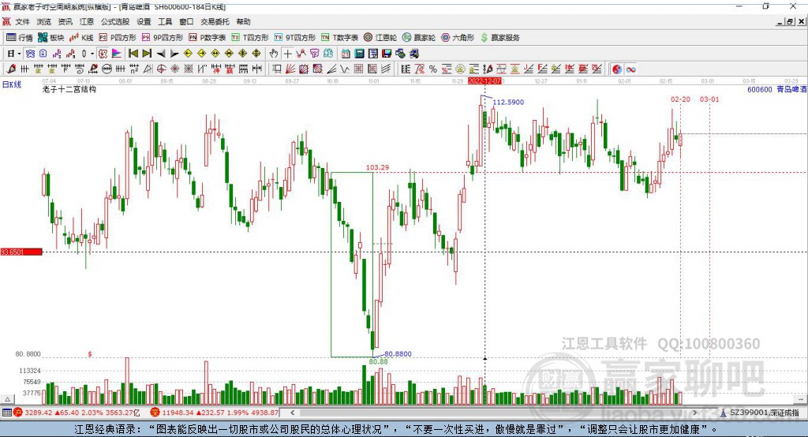This screenshot has width=808, height=437.
Task: Expand the bottom-left triangle panel toggle
Action: click(x=7, y=399)
